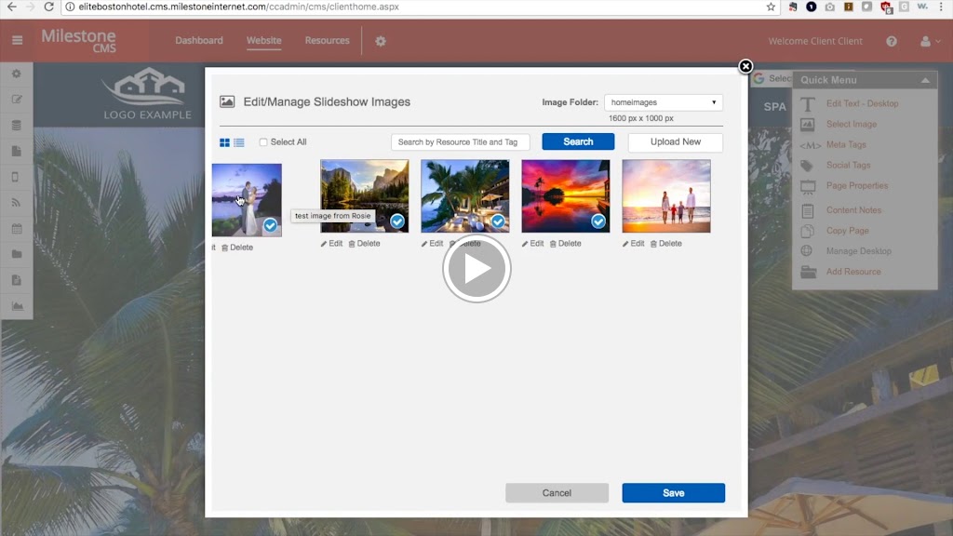Viewport: 953px width, 536px height.
Task: Play the video with center play button
Action: click(476, 269)
